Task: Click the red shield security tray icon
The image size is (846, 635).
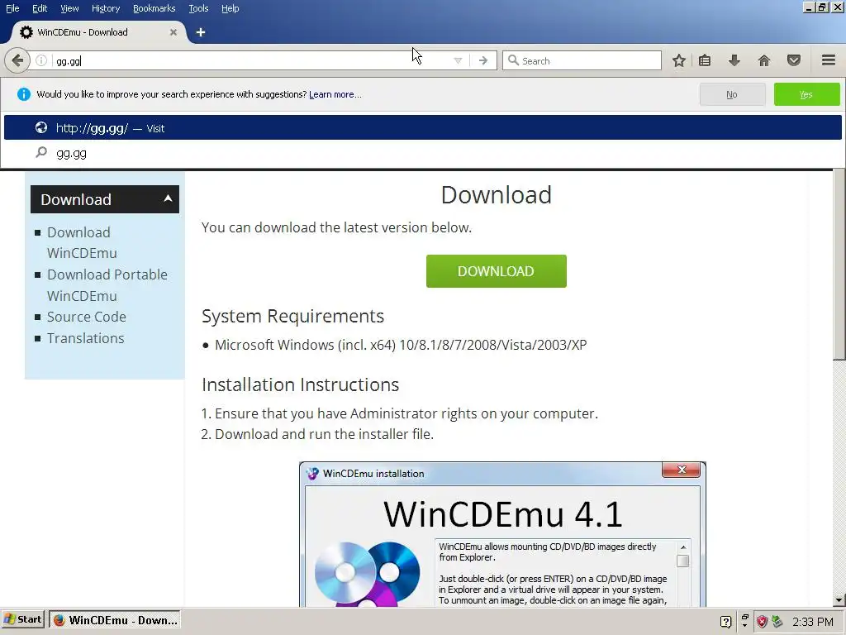Action: (x=762, y=622)
